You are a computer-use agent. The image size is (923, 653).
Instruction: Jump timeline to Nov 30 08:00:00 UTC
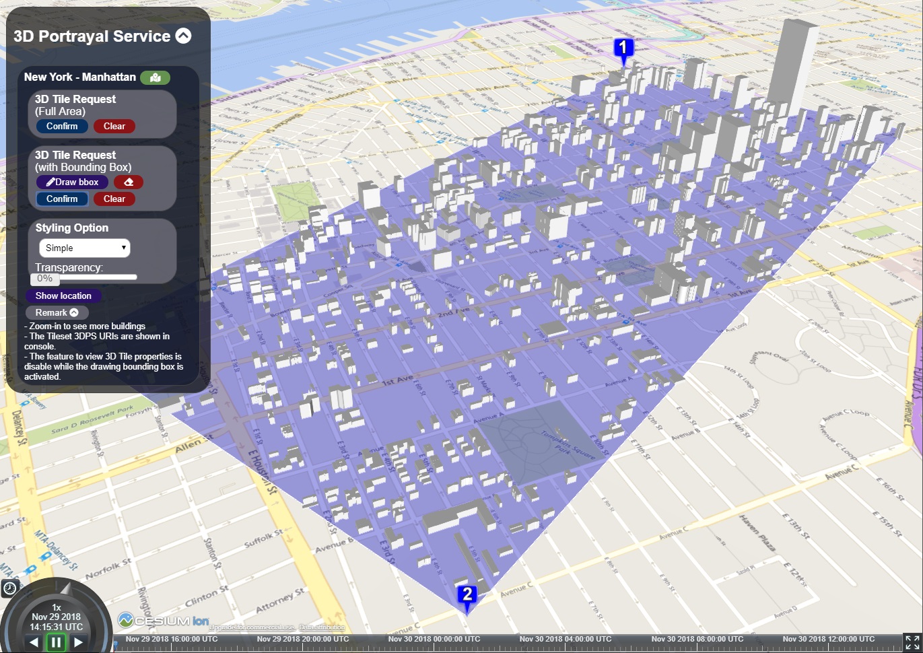pos(697,639)
